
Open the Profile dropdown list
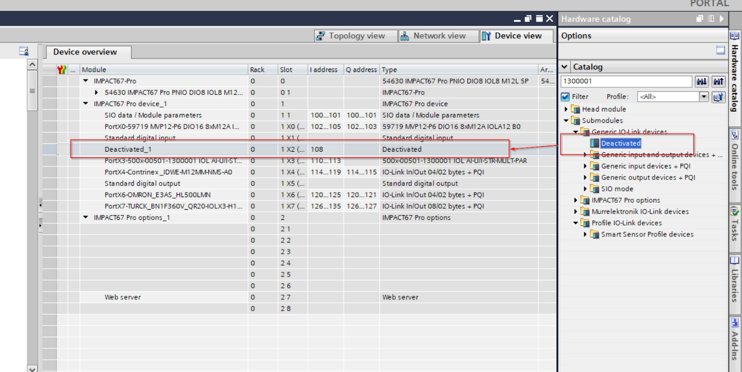coord(704,96)
